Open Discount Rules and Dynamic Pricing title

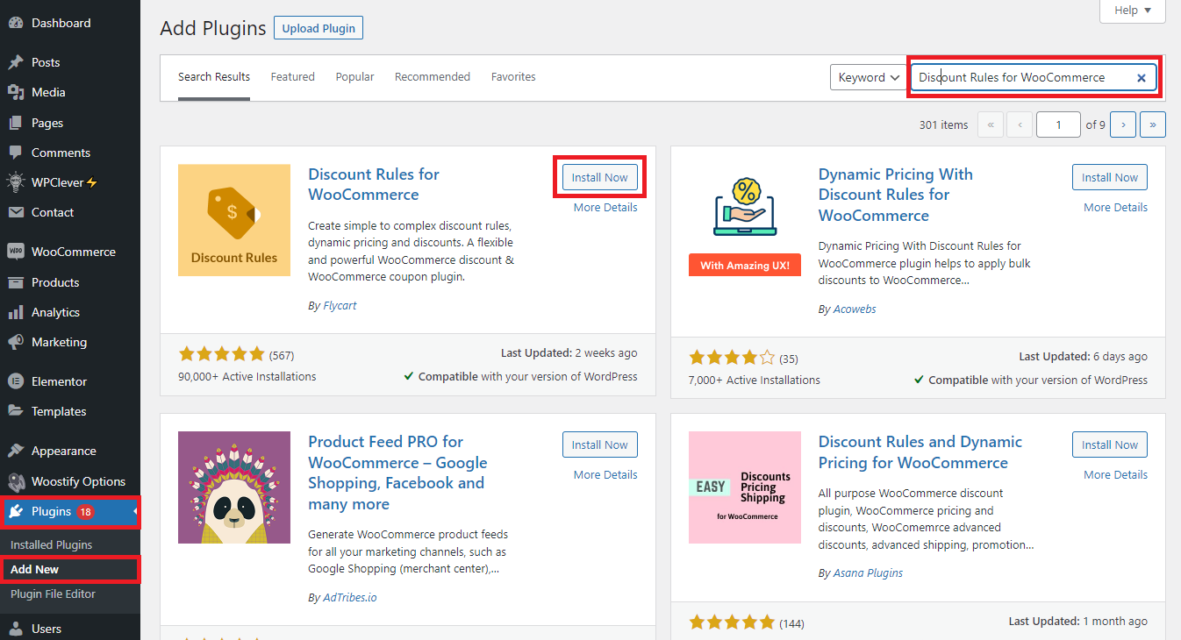coord(920,452)
